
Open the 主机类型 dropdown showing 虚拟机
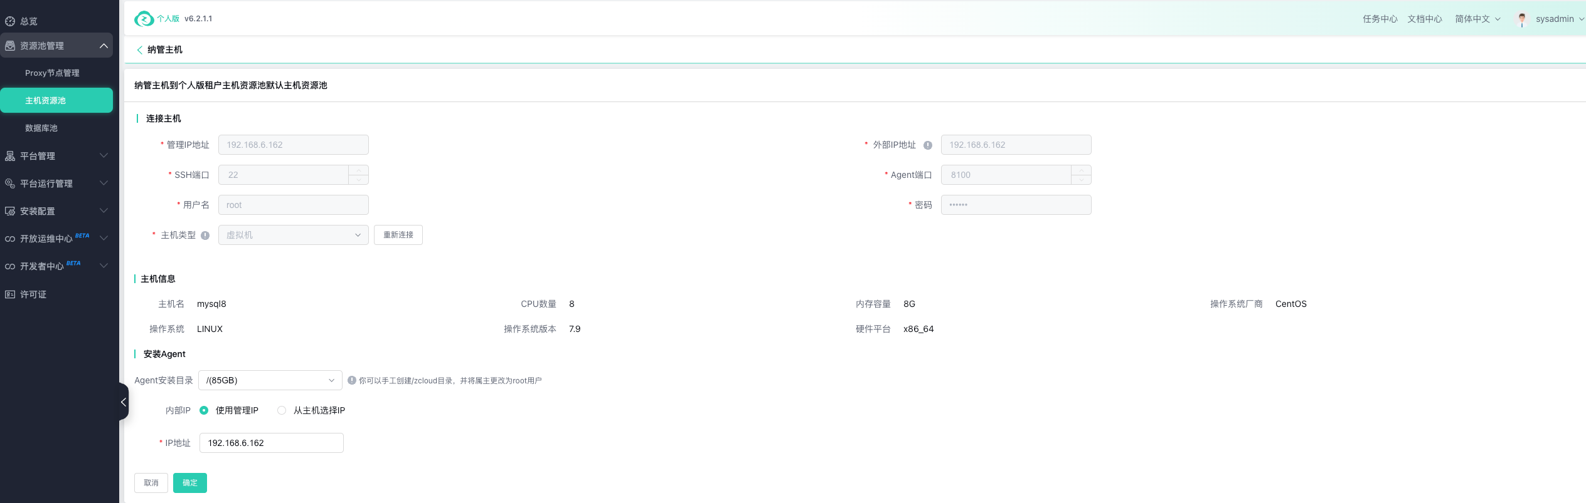pyautogui.click(x=294, y=235)
